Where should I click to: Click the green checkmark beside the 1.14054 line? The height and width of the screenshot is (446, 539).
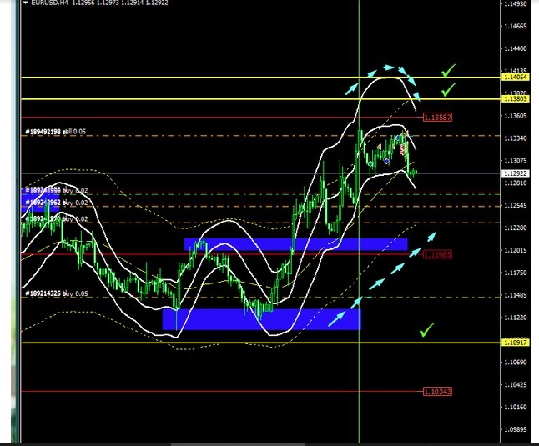click(x=449, y=70)
